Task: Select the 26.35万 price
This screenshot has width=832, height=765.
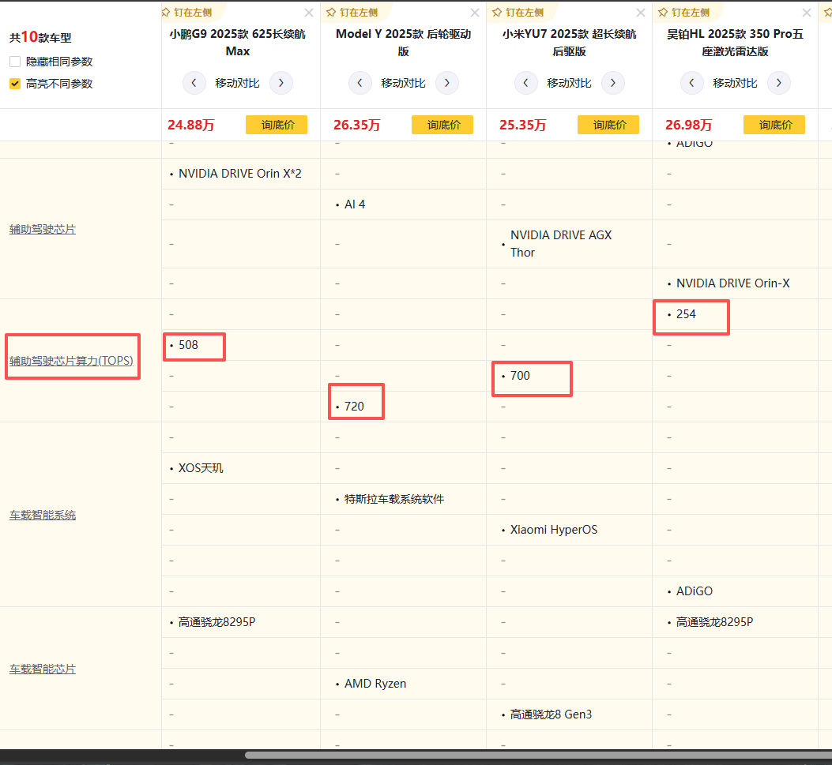Action: [x=356, y=125]
